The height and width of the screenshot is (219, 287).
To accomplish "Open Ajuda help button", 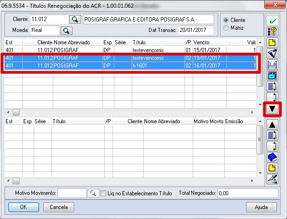I will tap(261, 207).
